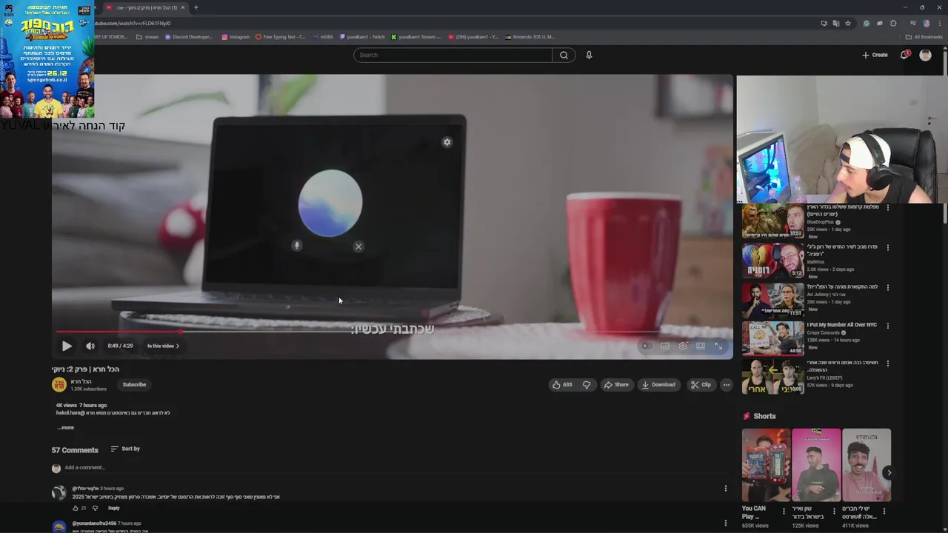948x533 pixels.
Task: Open the 'Sort by' comments dropdown
Action: 125,449
